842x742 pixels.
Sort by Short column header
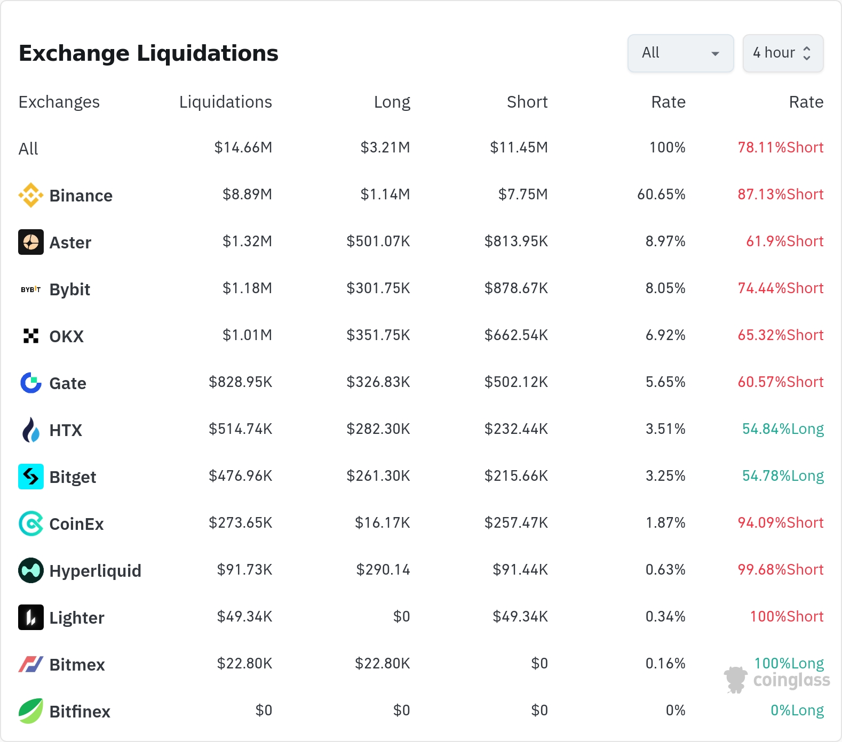527,102
